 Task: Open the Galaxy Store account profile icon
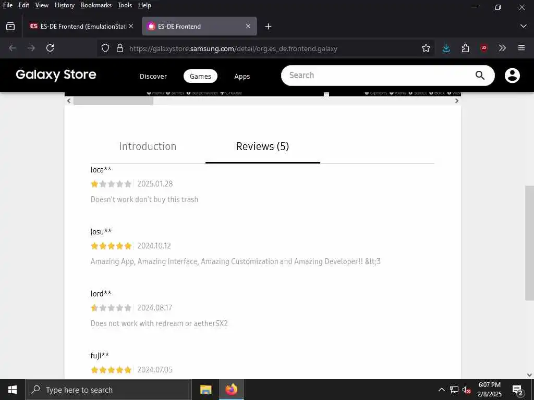(x=512, y=76)
